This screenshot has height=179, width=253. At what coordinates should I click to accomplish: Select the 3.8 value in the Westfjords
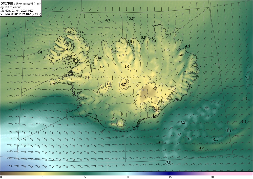coord(67,38)
